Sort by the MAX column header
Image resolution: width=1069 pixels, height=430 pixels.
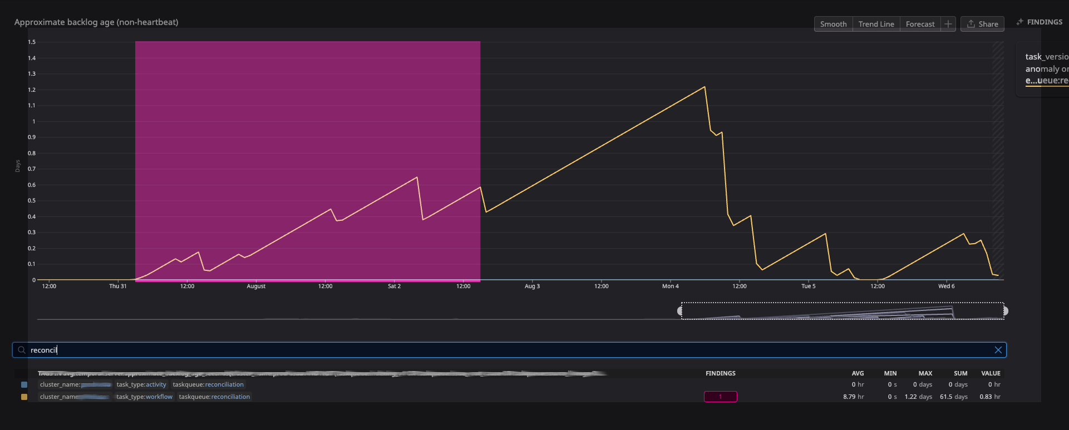pos(925,373)
